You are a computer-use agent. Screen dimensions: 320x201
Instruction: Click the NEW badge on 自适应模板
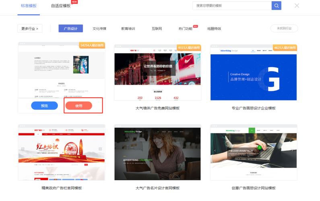[x=74, y=2]
